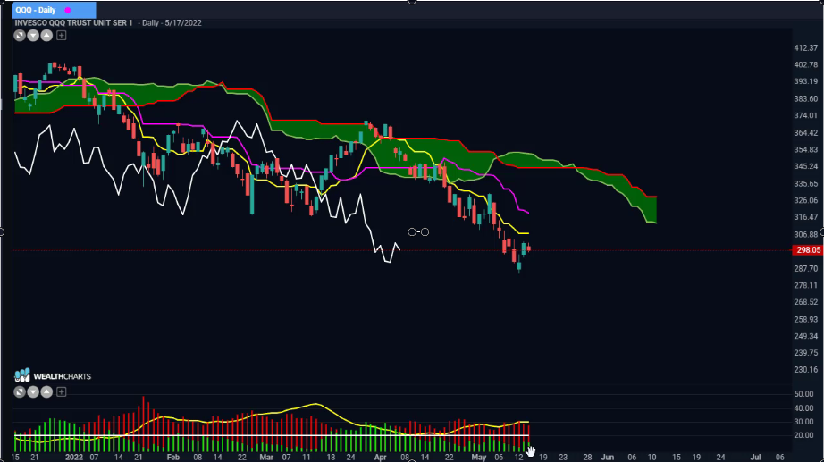Click the 30.00 indicator axis value
The width and height of the screenshot is (824, 462).
point(804,422)
